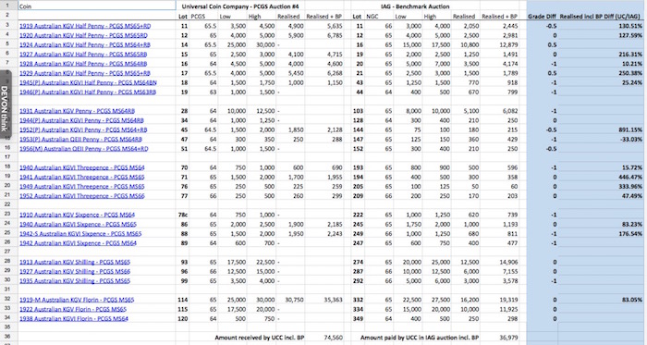
Task: Open 1913 Australian KGV Shilling link
Action: (75, 262)
